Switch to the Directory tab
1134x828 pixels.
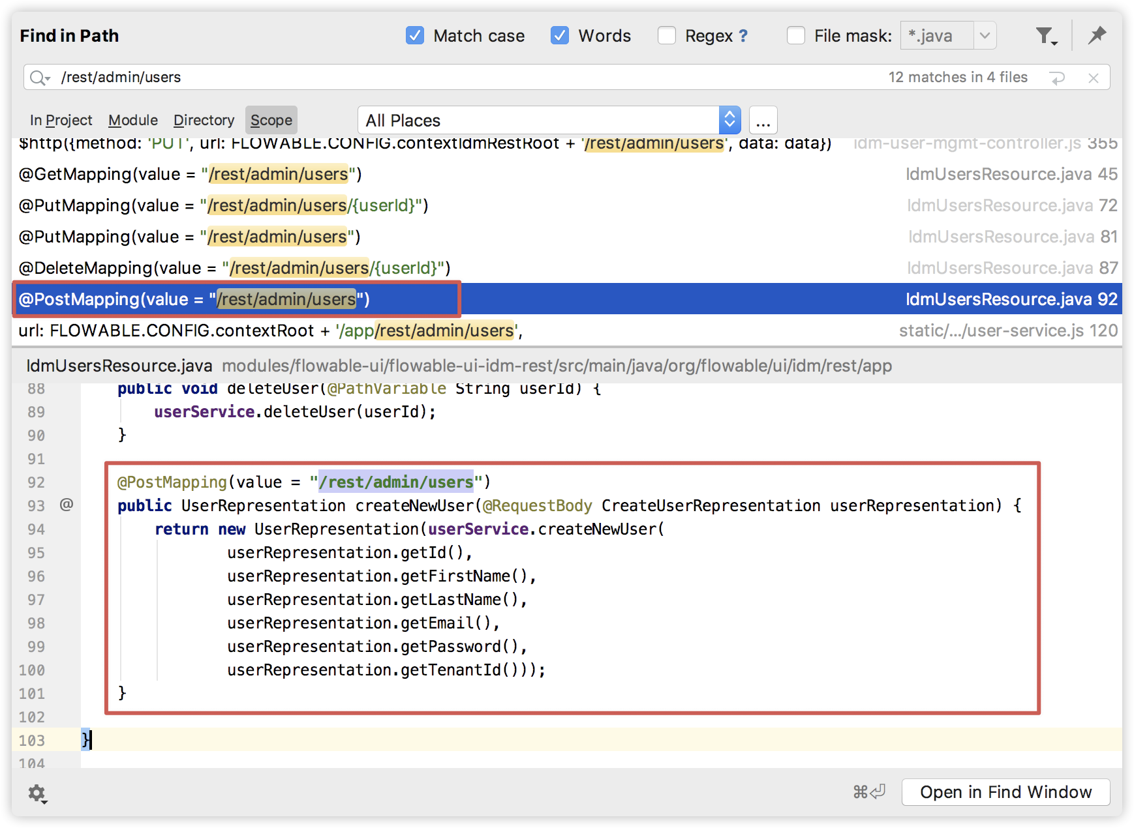tap(204, 121)
